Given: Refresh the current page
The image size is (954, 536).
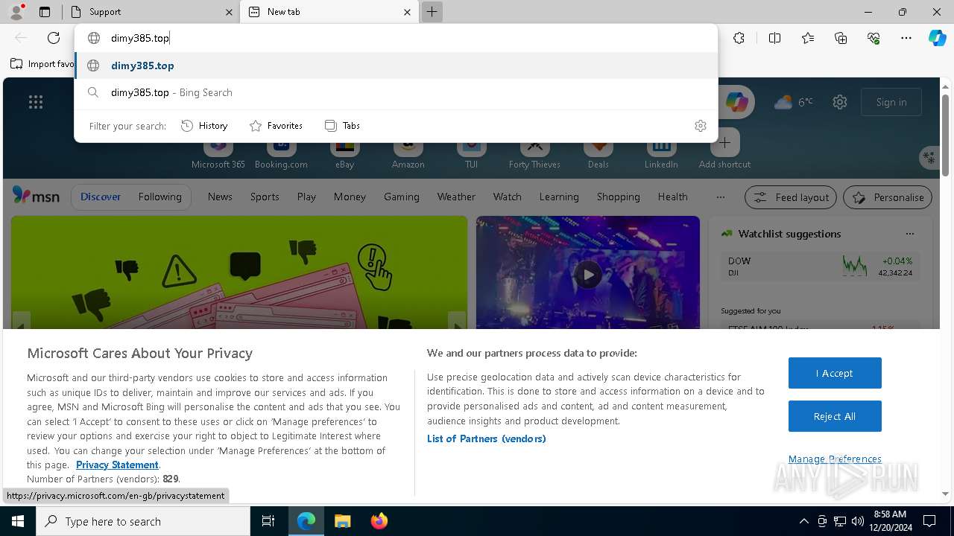Looking at the screenshot, I should pos(54,38).
